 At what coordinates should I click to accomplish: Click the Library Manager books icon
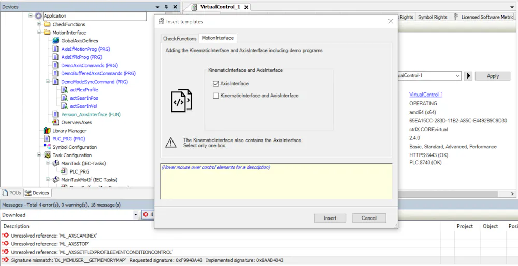pyautogui.click(x=47, y=131)
